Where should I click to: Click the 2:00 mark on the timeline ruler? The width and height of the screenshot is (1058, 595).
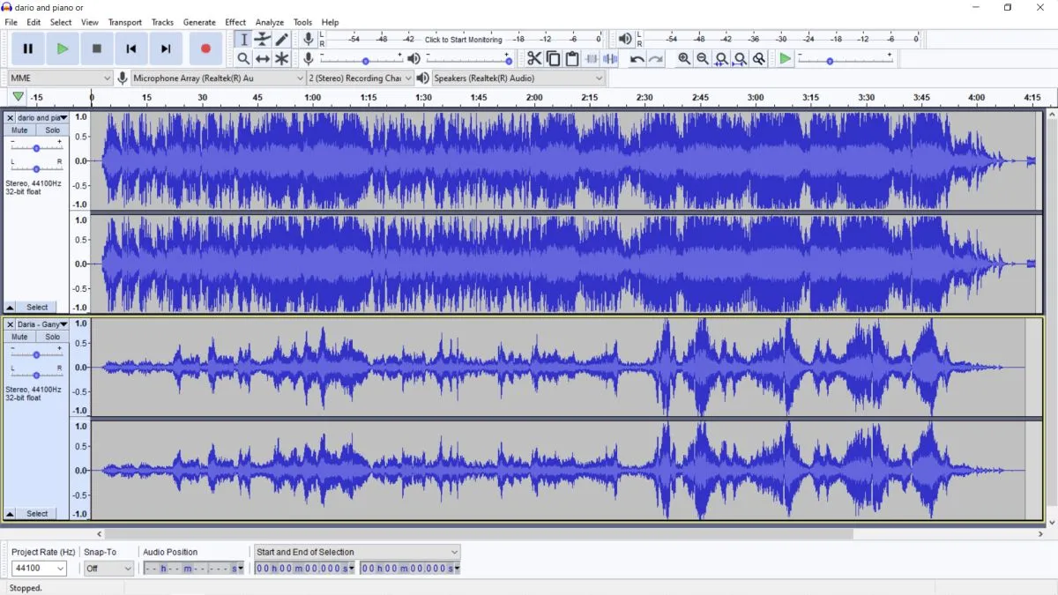pyautogui.click(x=534, y=97)
